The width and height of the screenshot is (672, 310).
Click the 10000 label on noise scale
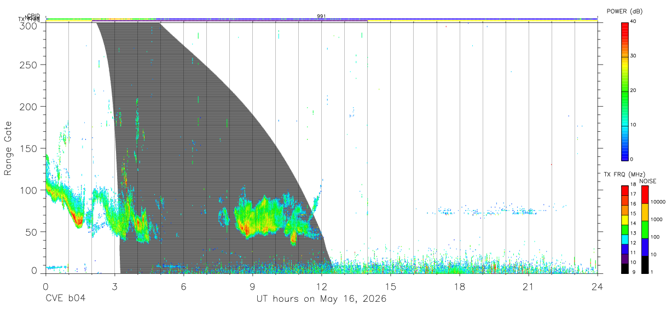click(657, 202)
